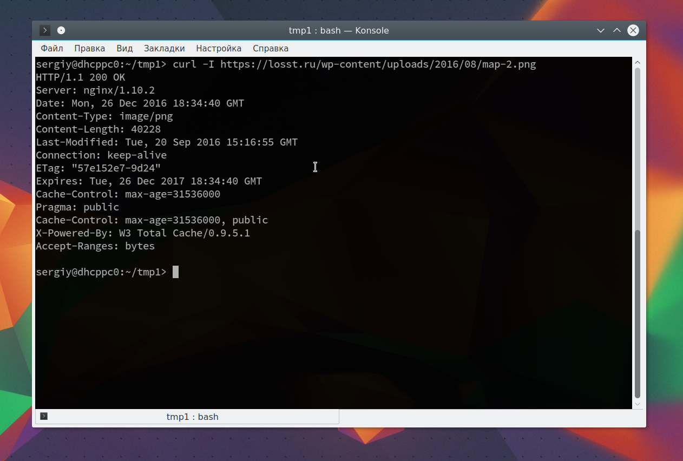Click the scrollbar up arrow
This screenshot has width=683, height=461.
click(638, 62)
